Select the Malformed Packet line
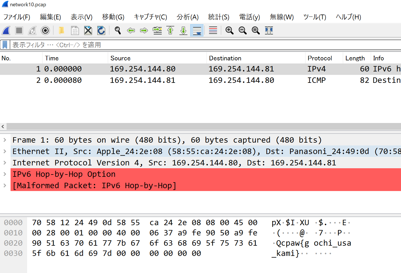 pyautogui.click(x=206, y=185)
